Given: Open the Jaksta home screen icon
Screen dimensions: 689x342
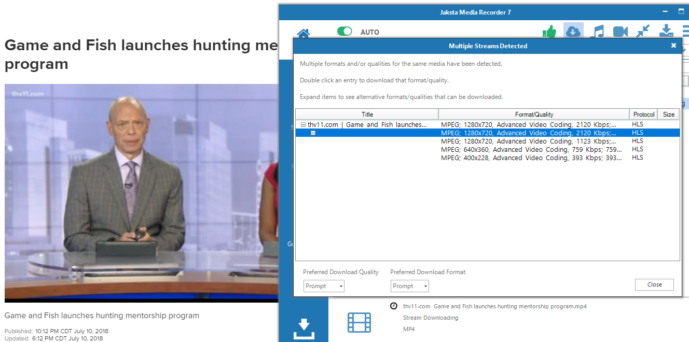Looking at the screenshot, I should click(x=303, y=33).
